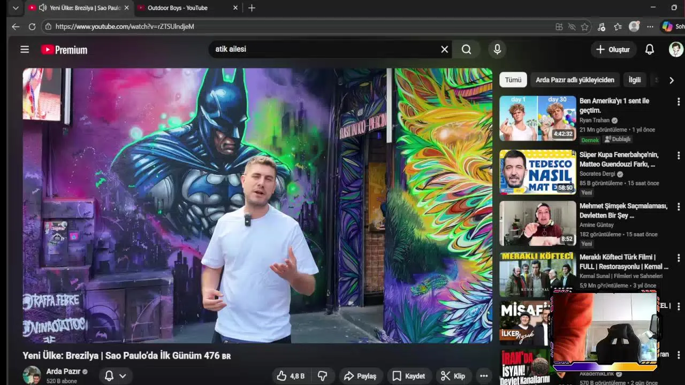Mute tab via speaker icon on tab
Screen dimensions: 685x385
pos(43,7)
